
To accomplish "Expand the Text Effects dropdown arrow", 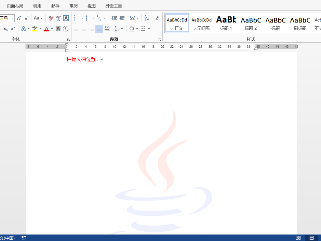I will (x=28, y=29).
